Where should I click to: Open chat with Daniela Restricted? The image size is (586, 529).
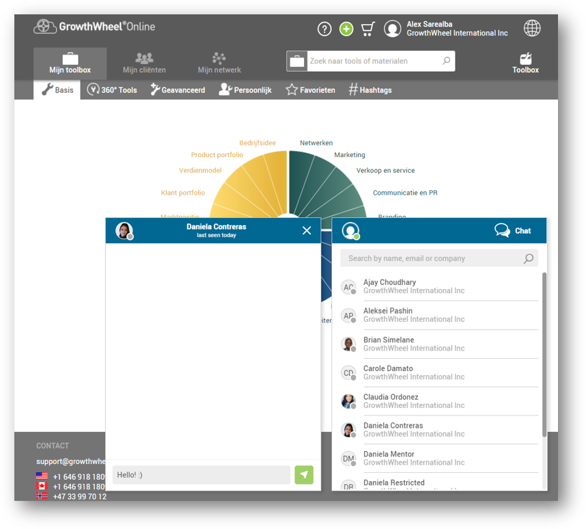click(x=440, y=483)
